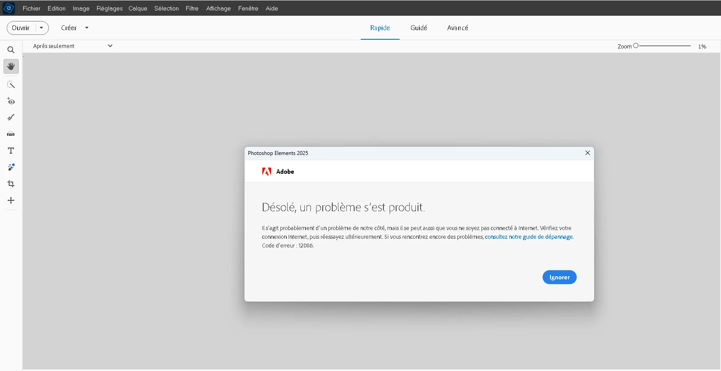Select the Hand tool
This screenshot has width=721, height=371.
(11, 66)
